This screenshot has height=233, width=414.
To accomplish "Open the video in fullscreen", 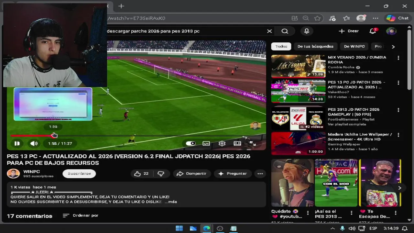I will click(253, 143).
